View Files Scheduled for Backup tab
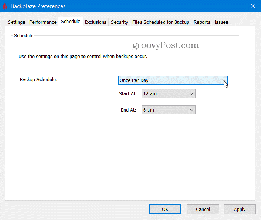The height and width of the screenshot is (220, 261). click(161, 22)
